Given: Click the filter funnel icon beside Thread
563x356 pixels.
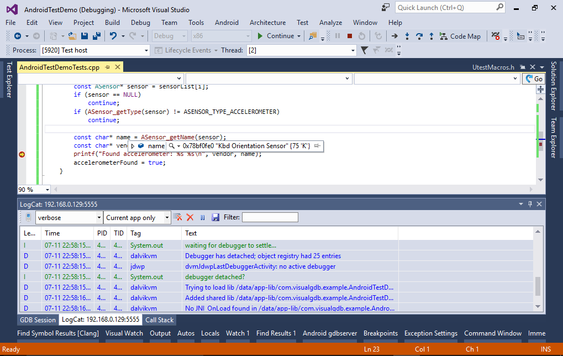Looking at the screenshot, I should (x=365, y=50).
